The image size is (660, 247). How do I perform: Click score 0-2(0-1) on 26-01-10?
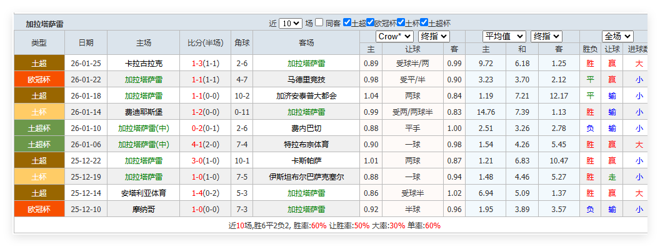click(206, 128)
